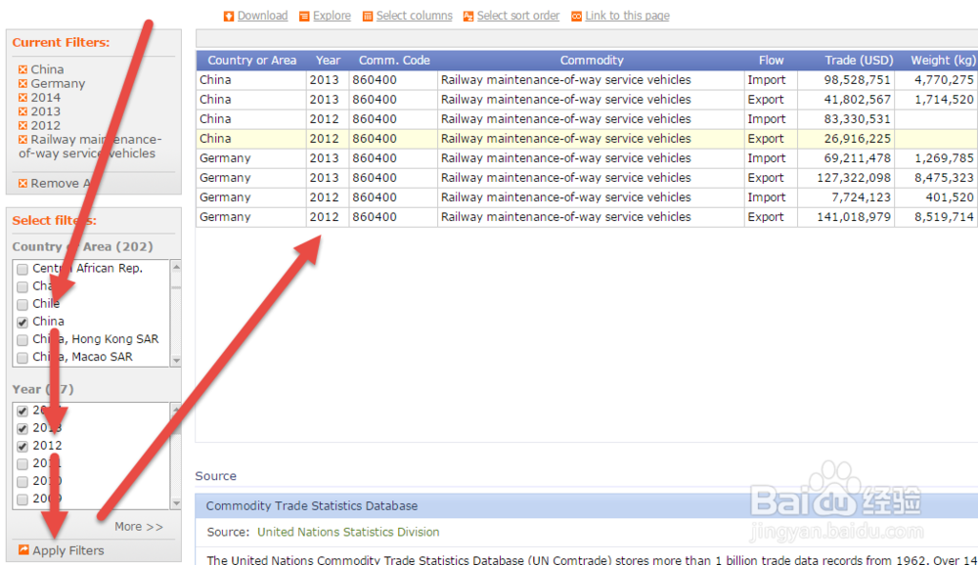The height and width of the screenshot is (565, 978).
Task: Click the Download icon
Action: tap(229, 17)
